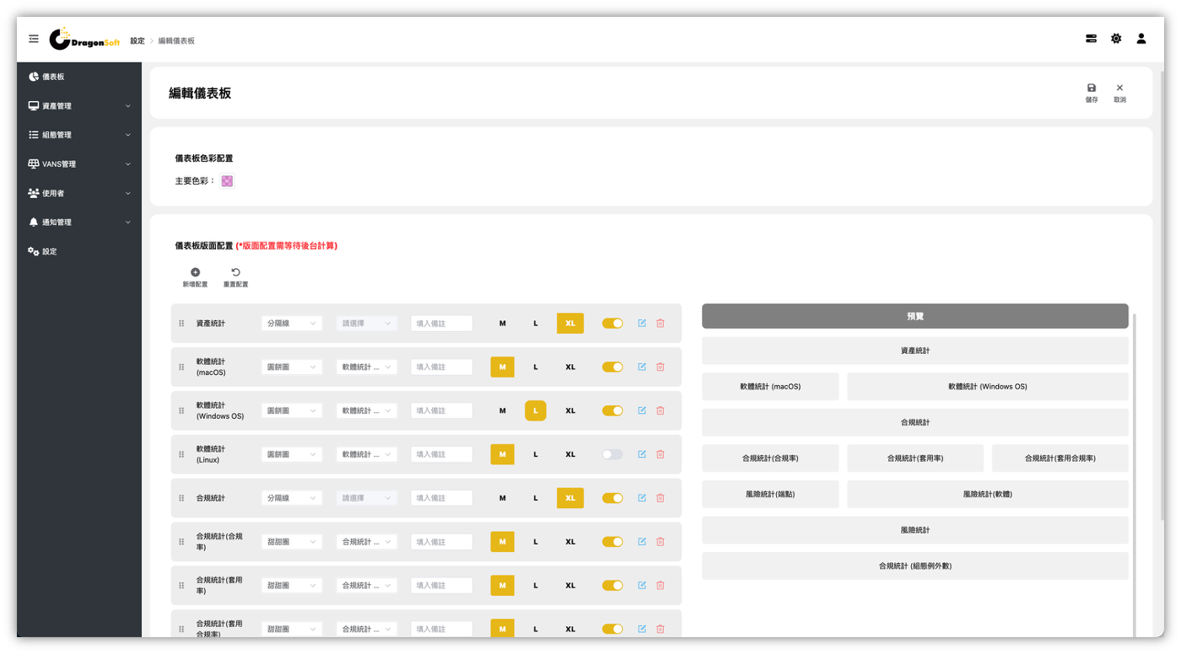The image size is (1181, 654).
Task: Turn off the 軟體統計 (Windows OS) toggle
Action: pyautogui.click(x=612, y=411)
